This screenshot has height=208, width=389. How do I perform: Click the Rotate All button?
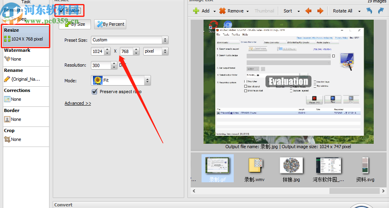point(343,11)
